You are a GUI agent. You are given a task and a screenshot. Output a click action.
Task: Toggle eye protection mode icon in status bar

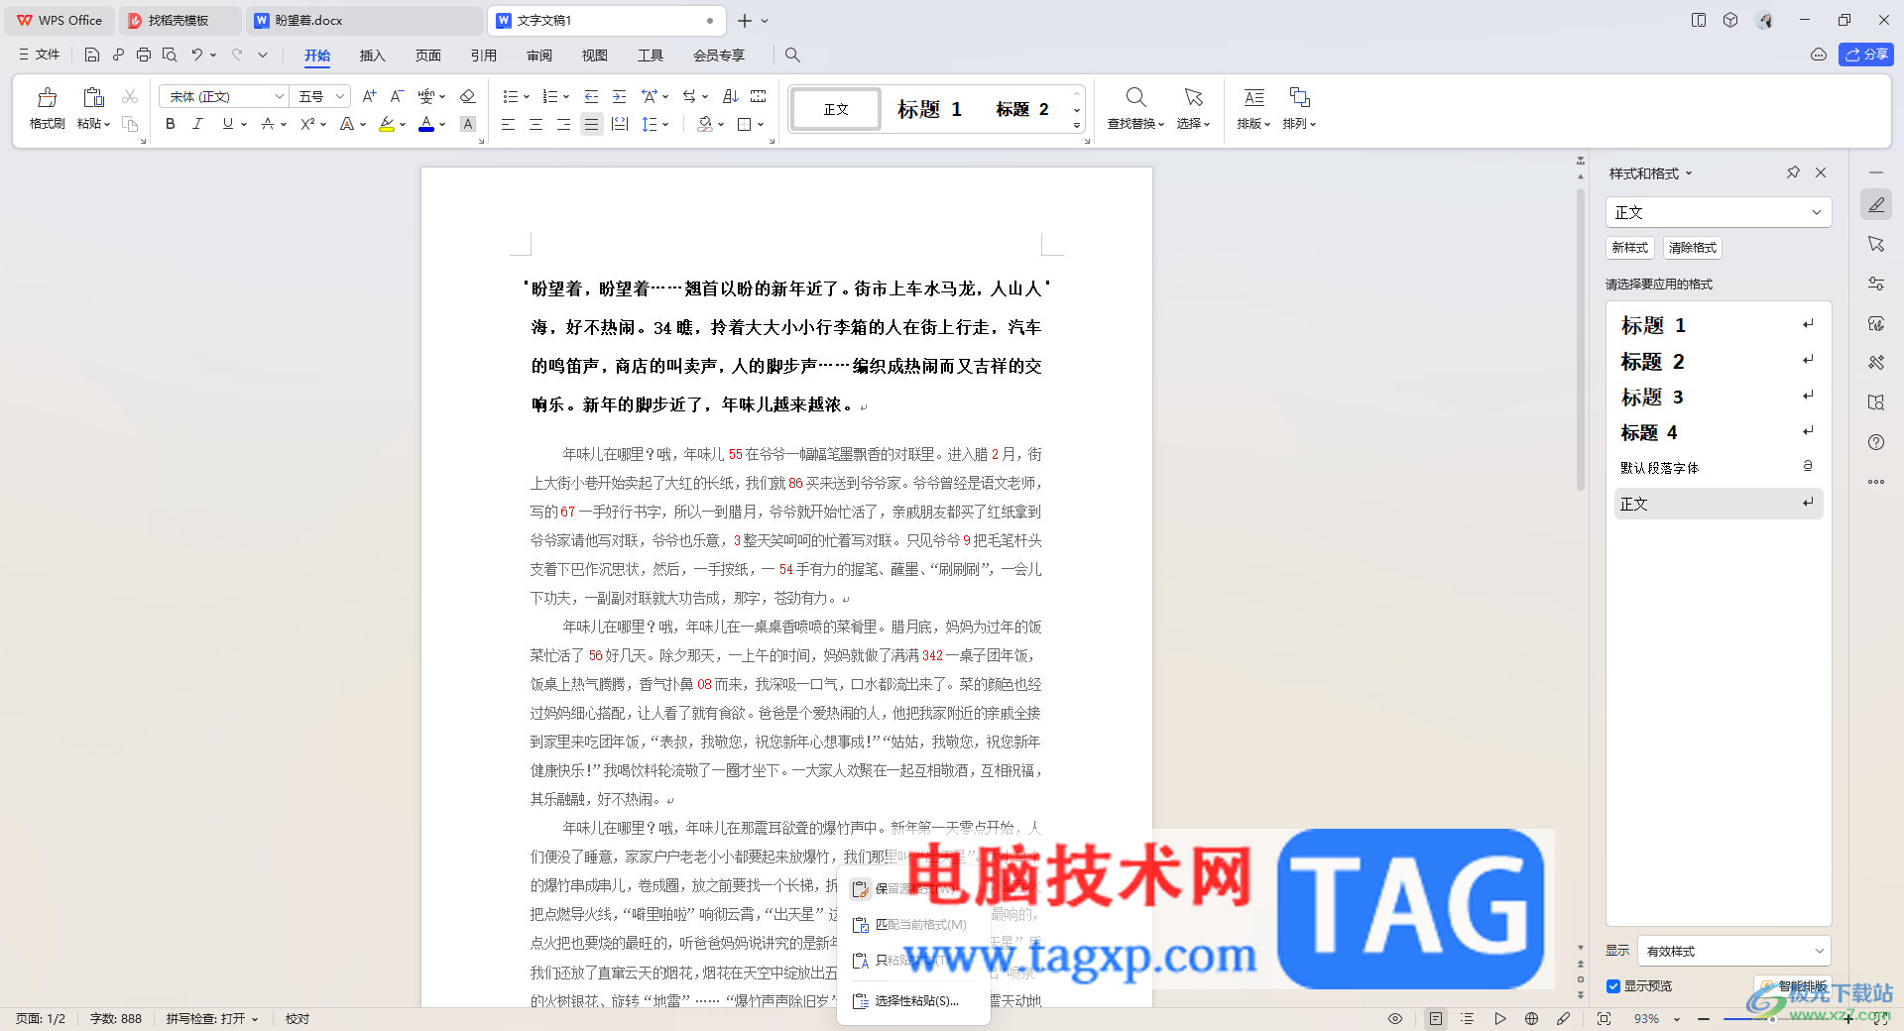(1395, 1018)
